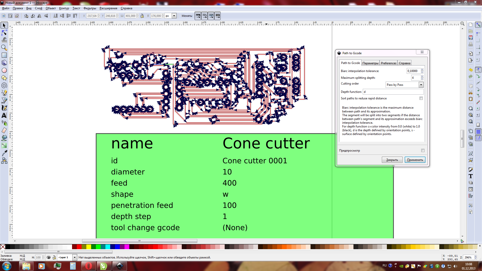Select the Zoom tool in toolbox
Image resolution: width=482 pixels, height=271 pixels.
(x=4, y=48)
